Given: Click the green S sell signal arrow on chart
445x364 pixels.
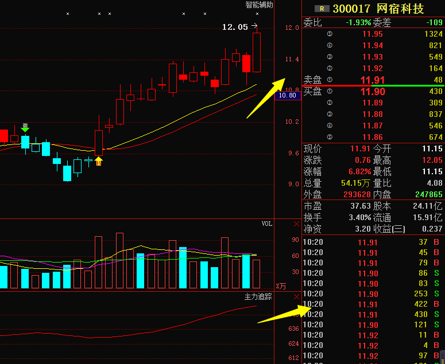Looking at the screenshot, I should coord(25,127).
